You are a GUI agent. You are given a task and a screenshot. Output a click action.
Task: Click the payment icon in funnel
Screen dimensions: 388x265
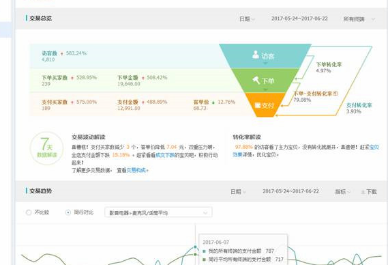click(x=258, y=106)
